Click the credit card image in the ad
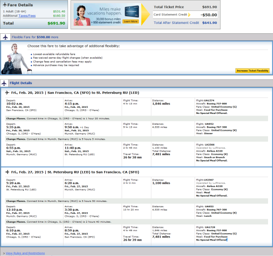 pyautogui.click(x=132, y=11)
